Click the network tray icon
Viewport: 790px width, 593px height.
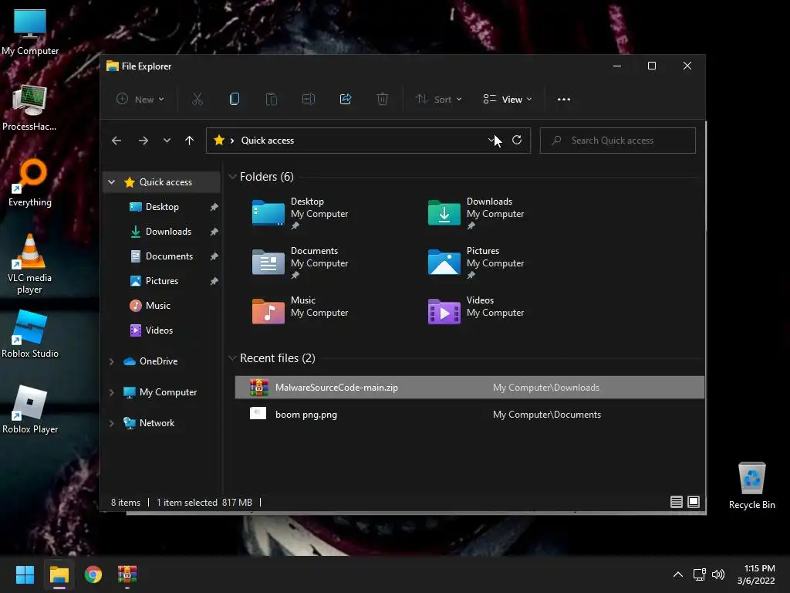[x=699, y=574]
